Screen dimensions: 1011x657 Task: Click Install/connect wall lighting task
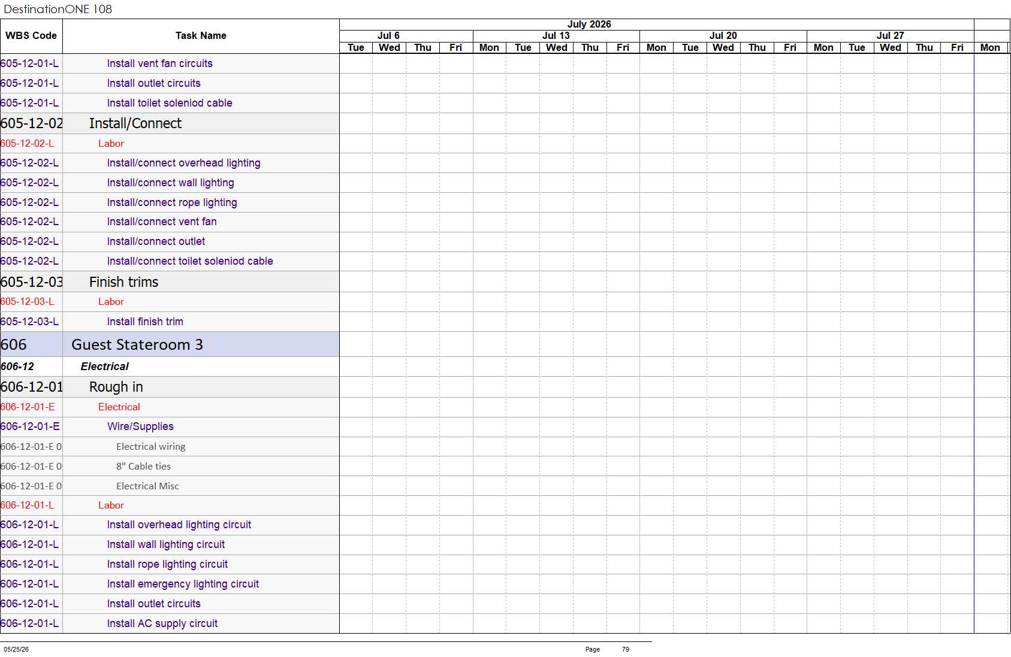point(170,183)
